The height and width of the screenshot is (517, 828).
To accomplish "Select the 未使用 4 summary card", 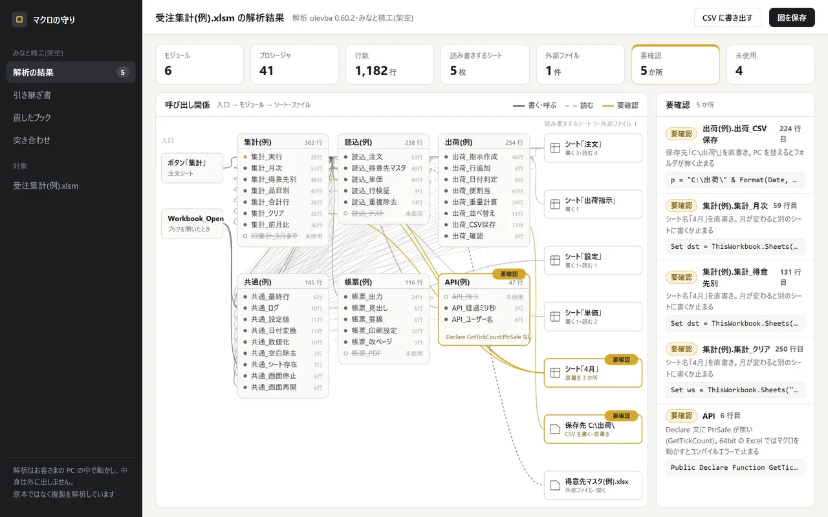I will (770, 64).
